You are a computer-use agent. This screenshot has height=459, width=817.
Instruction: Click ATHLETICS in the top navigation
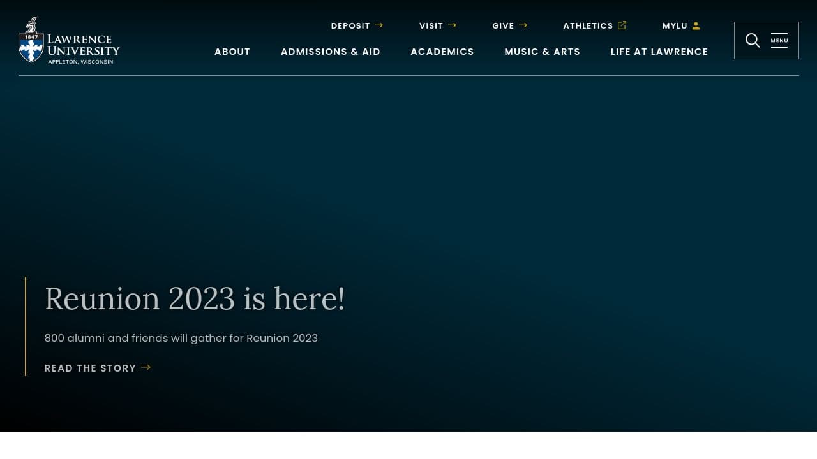click(x=588, y=25)
